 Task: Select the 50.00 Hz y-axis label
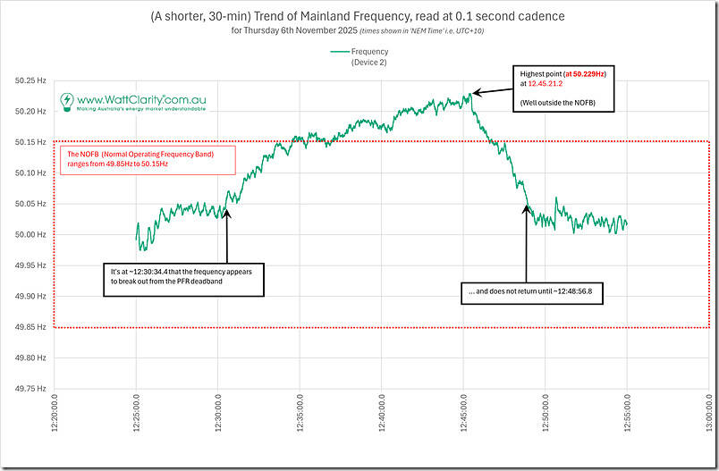click(34, 235)
